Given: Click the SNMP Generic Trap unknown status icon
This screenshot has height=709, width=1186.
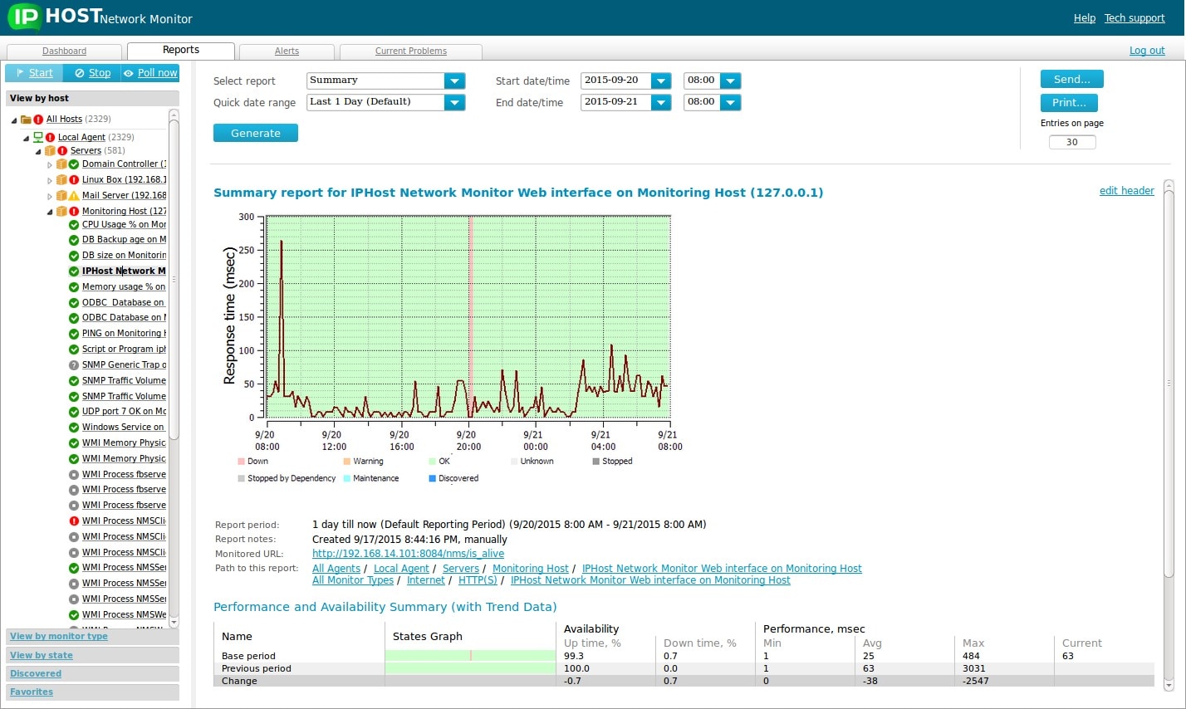Looking at the screenshot, I should pyautogui.click(x=74, y=365).
